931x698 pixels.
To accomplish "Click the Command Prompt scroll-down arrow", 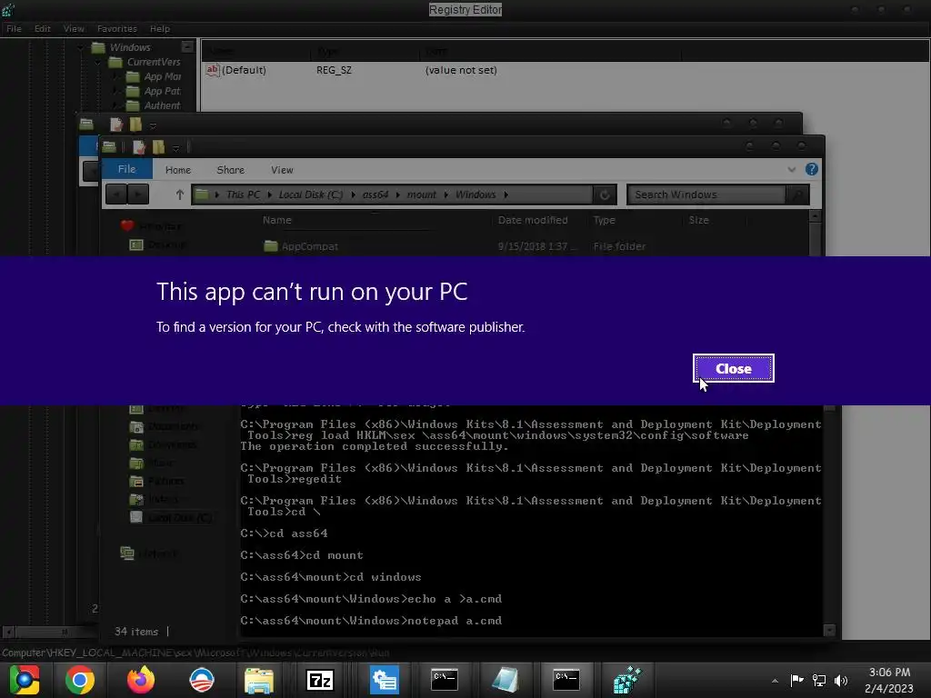I will [x=829, y=630].
